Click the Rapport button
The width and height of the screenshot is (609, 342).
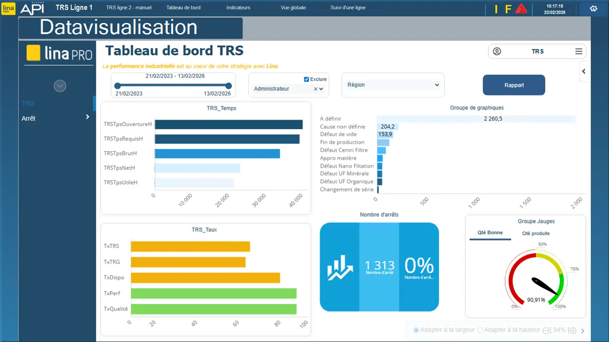coord(513,85)
